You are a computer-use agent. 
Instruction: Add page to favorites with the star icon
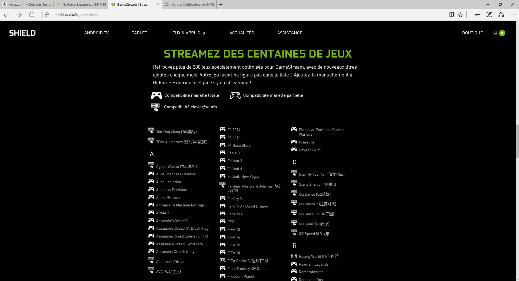tap(460, 15)
